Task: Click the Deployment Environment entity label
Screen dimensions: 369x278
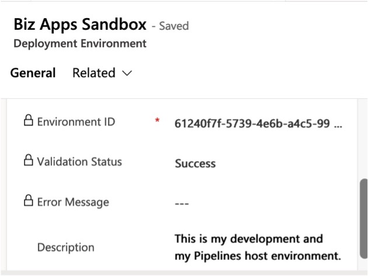Action: [80, 44]
